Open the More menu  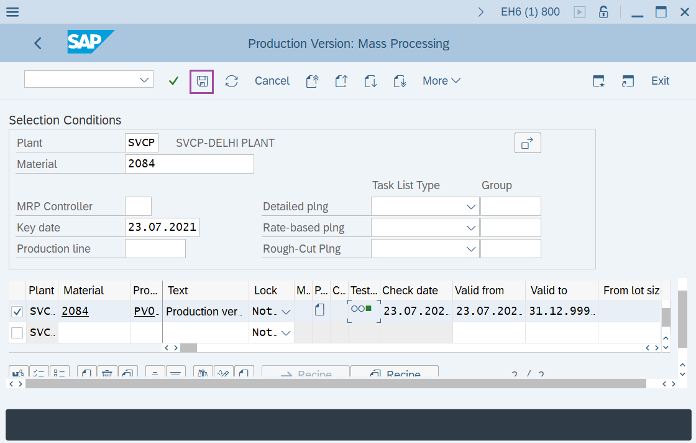(x=441, y=80)
